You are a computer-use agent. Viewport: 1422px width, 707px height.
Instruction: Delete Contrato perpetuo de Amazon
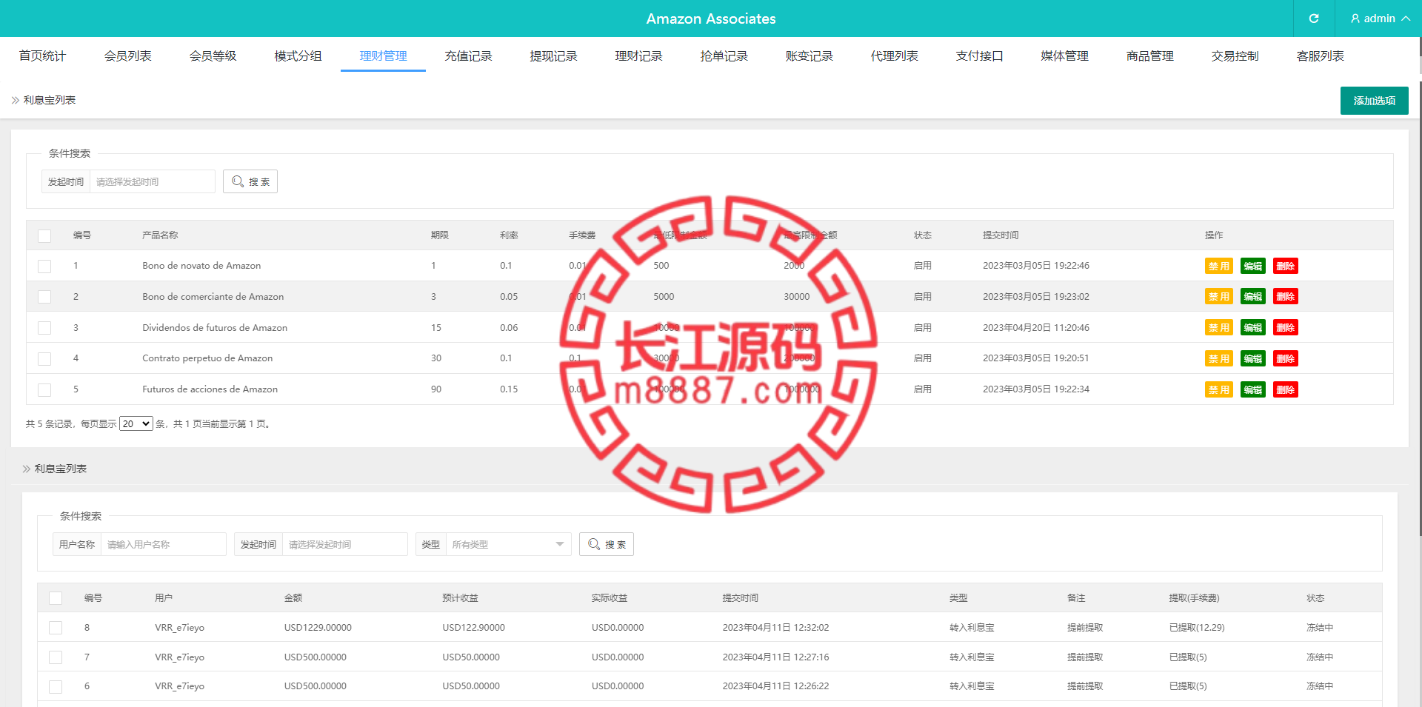point(1286,359)
